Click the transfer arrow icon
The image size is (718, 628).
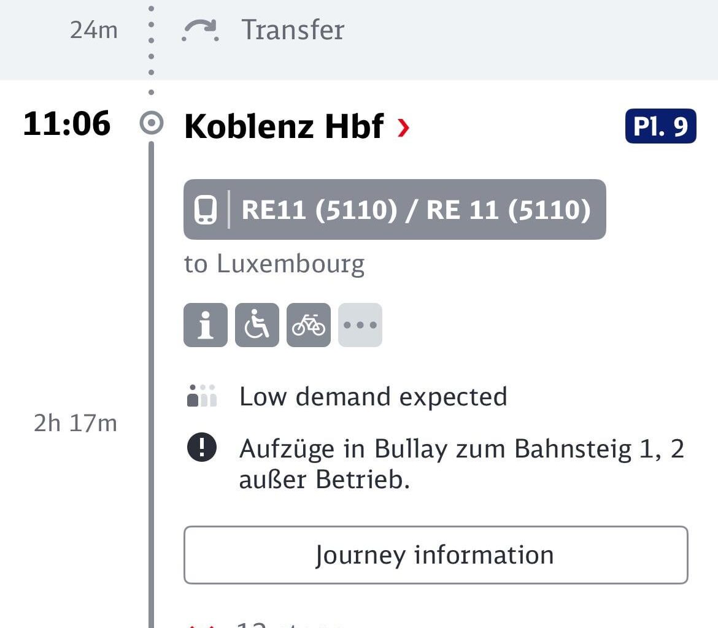click(x=199, y=29)
